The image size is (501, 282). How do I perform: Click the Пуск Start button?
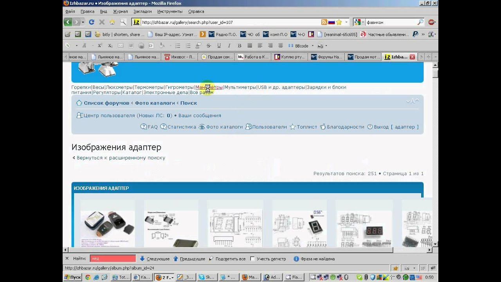point(73,277)
